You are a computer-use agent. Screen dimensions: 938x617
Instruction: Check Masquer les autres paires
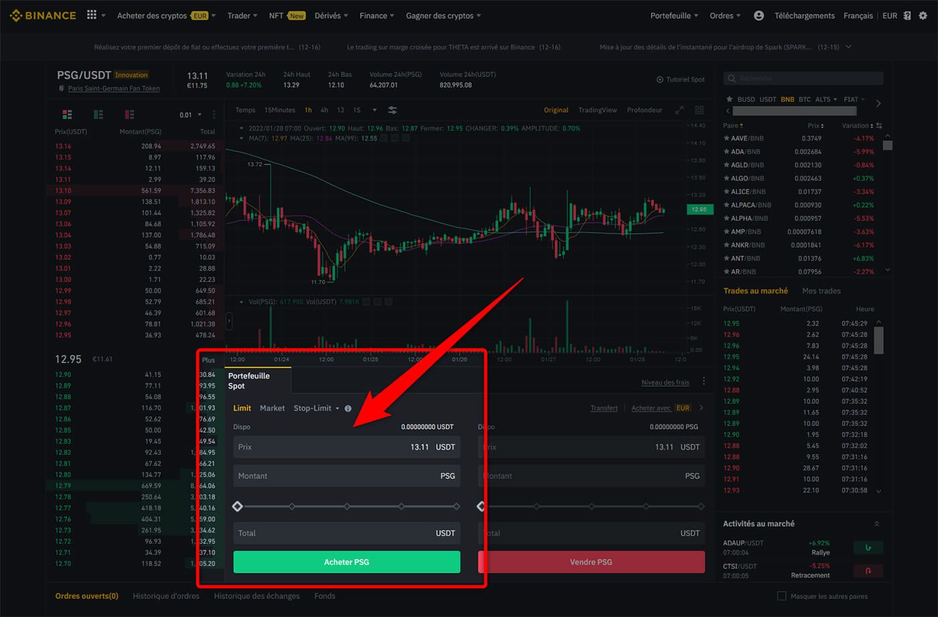(x=781, y=596)
